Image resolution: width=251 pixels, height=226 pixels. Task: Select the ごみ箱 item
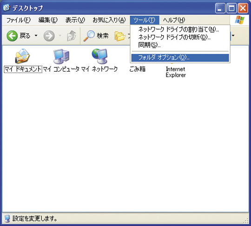pyautogui.click(x=137, y=69)
